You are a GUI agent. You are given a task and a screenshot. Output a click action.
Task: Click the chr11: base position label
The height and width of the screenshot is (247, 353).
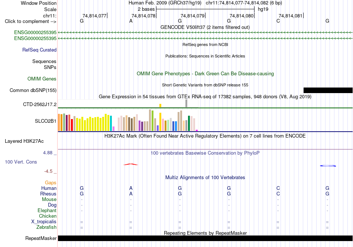tap(50, 16)
